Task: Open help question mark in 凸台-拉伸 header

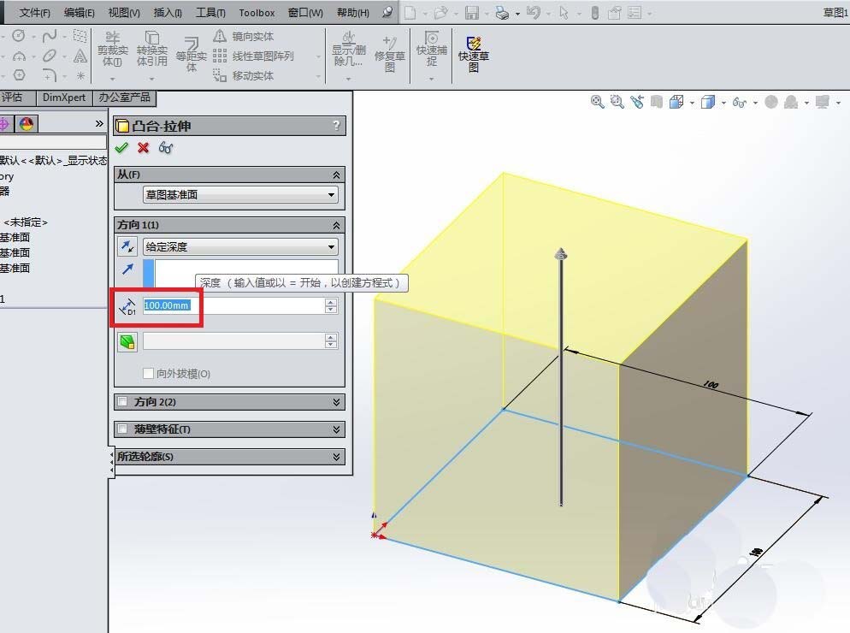Action: coord(336,126)
